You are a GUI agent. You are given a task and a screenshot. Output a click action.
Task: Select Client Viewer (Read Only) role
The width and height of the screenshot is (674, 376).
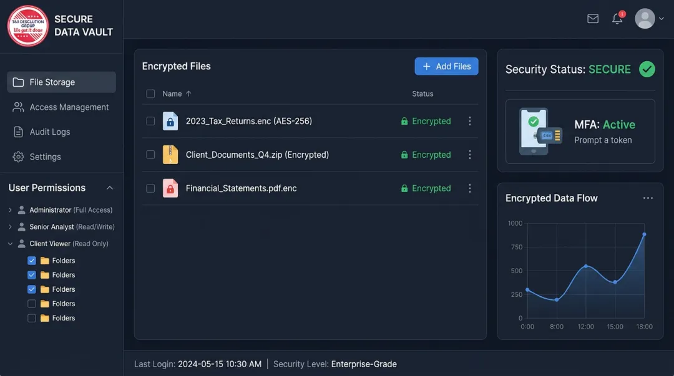point(69,244)
